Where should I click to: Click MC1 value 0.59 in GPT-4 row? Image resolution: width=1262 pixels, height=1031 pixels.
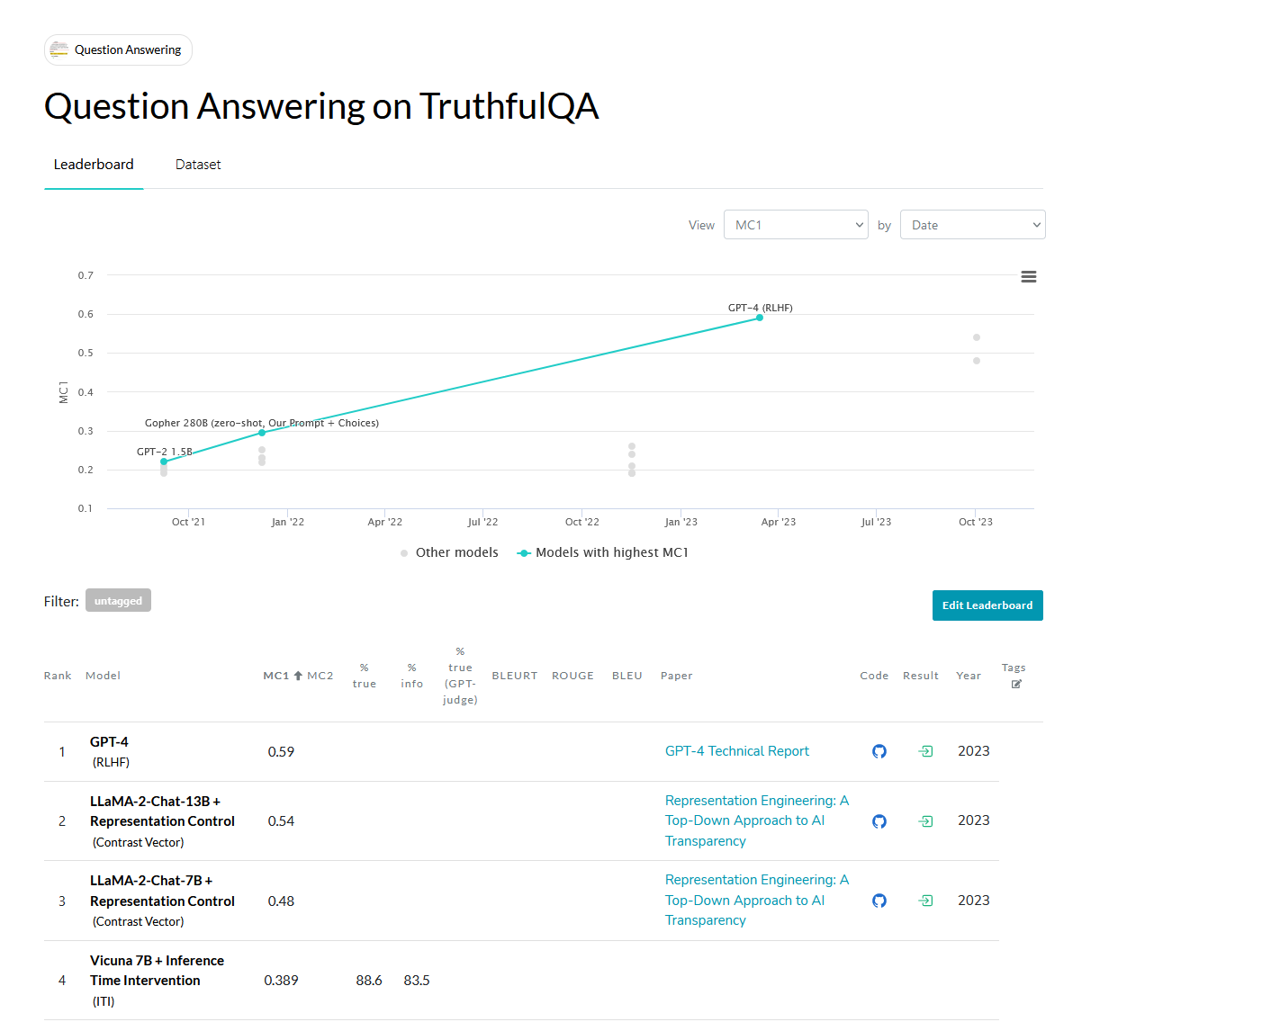[x=281, y=752]
